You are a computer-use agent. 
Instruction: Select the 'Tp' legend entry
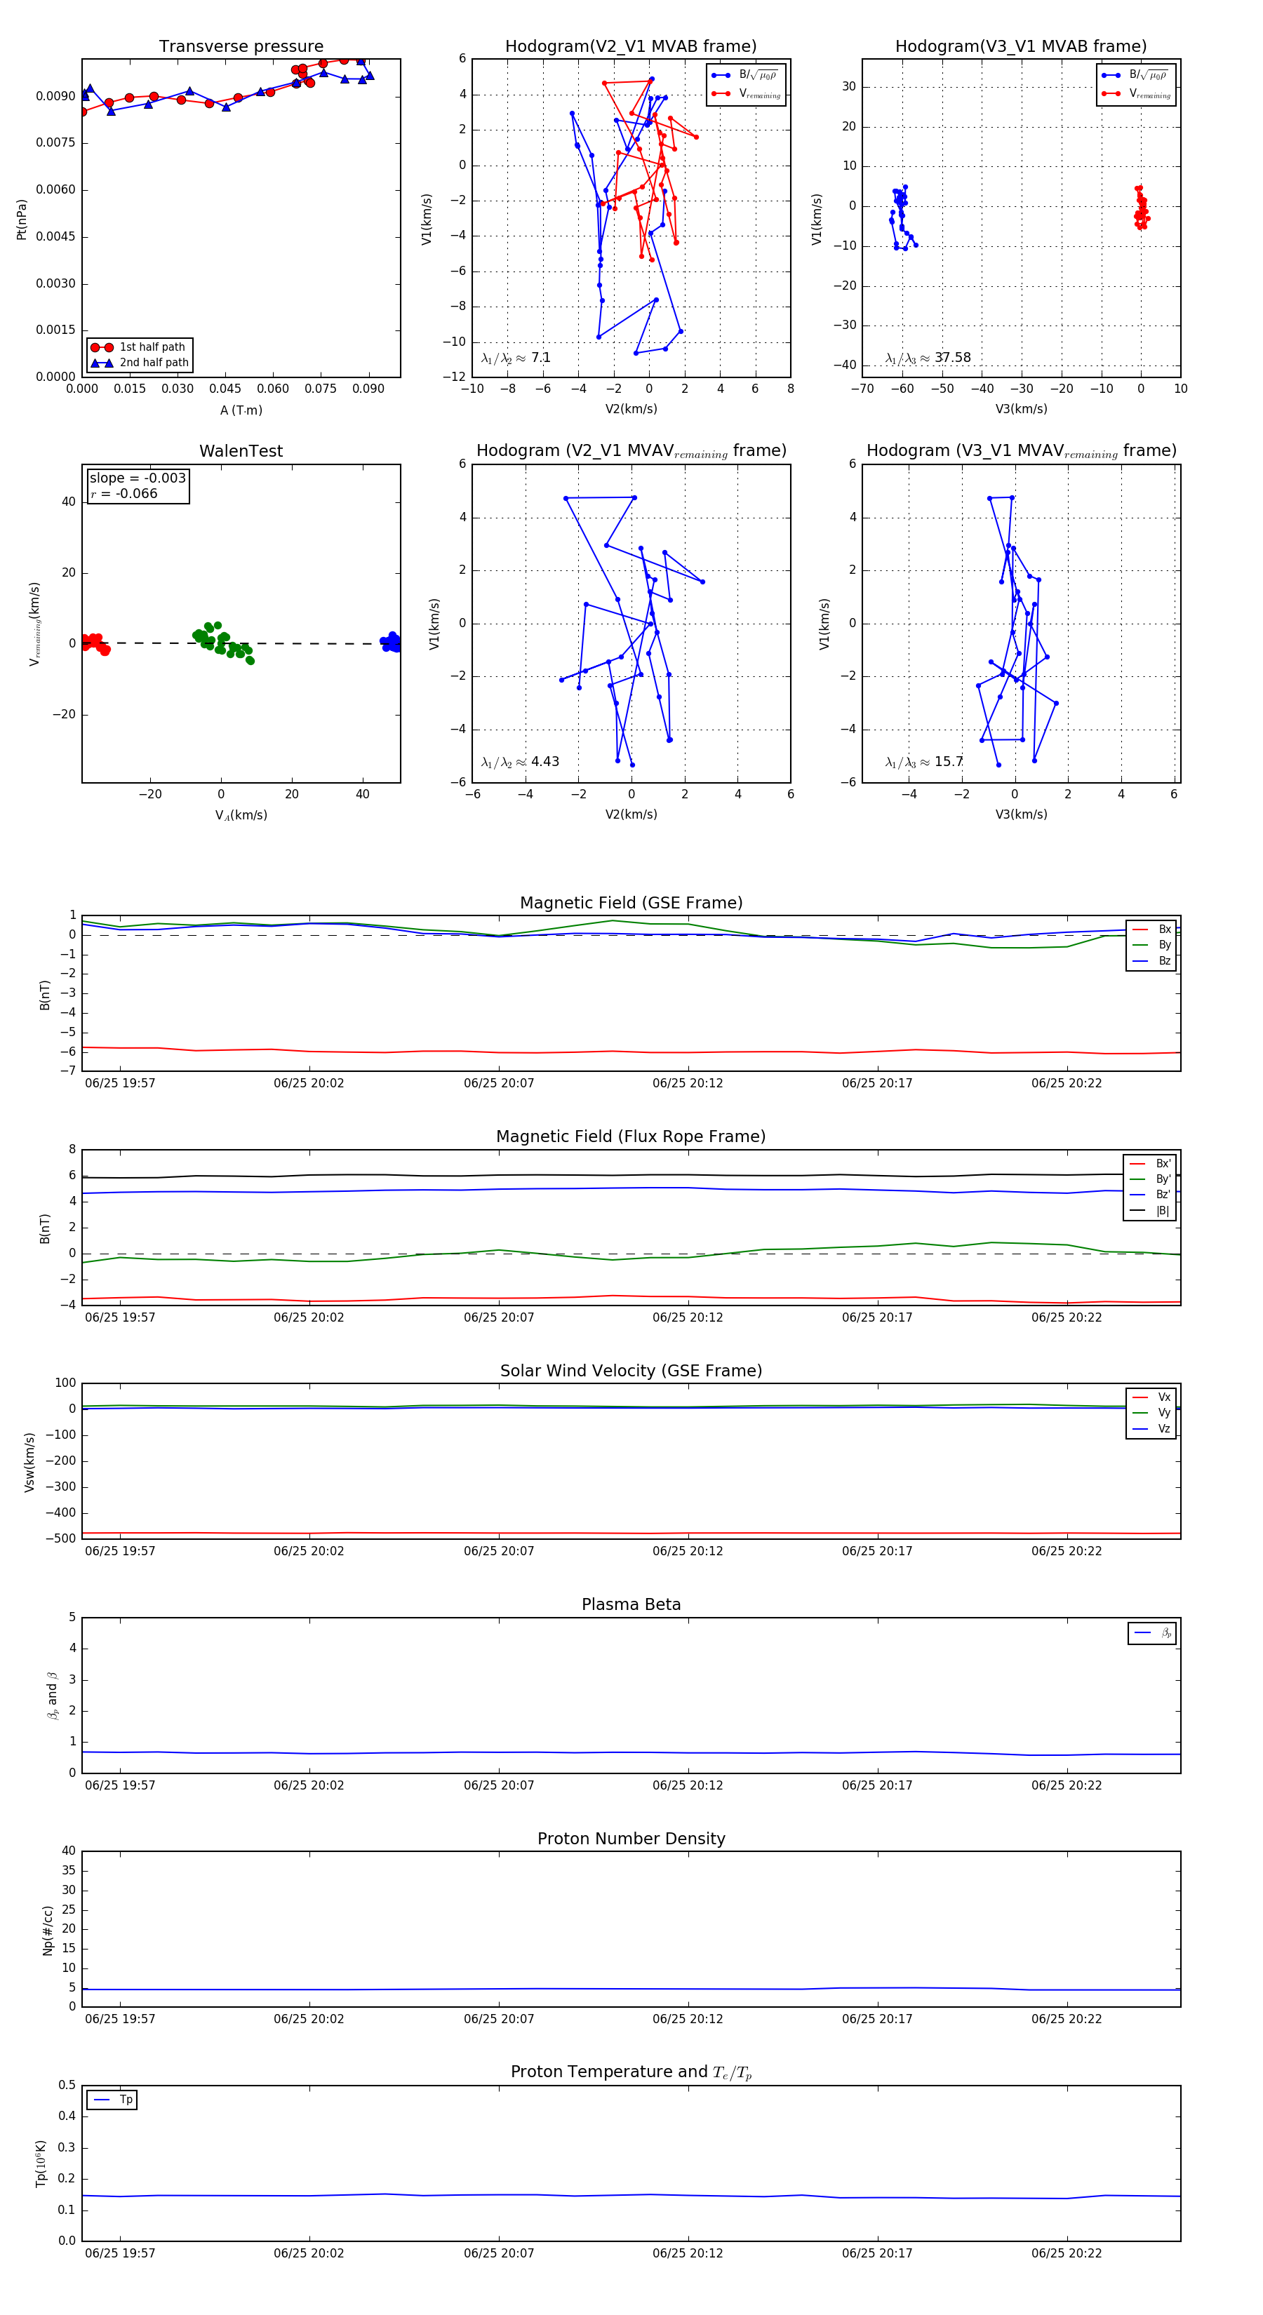pyautogui.click(x=112, y=2100)
